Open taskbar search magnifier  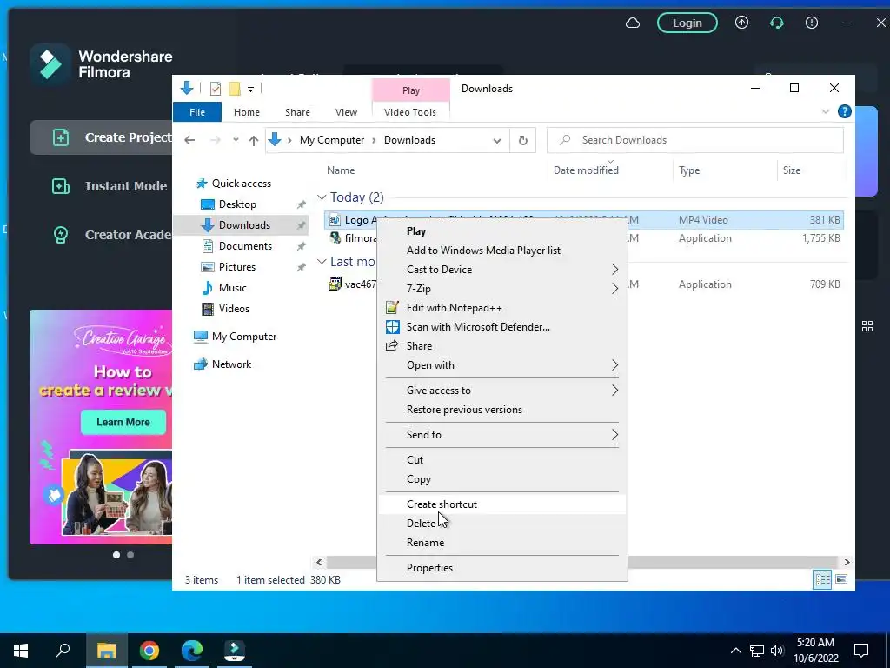point(63,651)
